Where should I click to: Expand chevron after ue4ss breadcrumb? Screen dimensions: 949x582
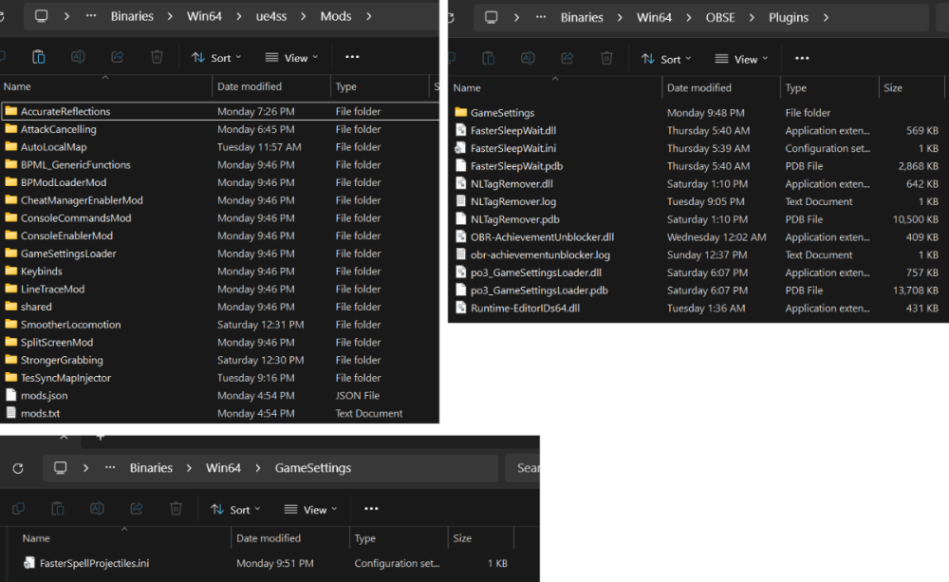(x=304, y=16)
